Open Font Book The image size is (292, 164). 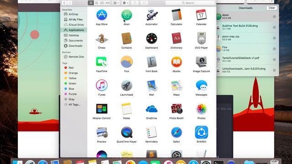(x=151, y=62)
